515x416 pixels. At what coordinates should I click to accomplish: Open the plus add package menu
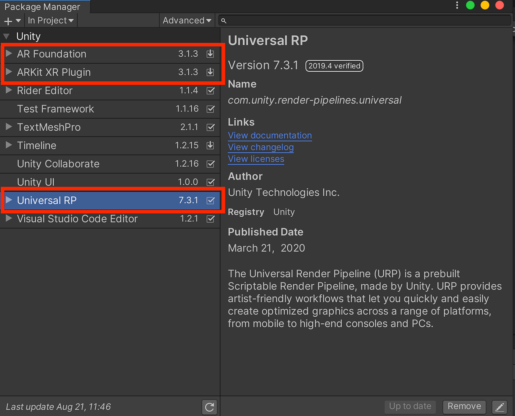(x=12, y=21)
